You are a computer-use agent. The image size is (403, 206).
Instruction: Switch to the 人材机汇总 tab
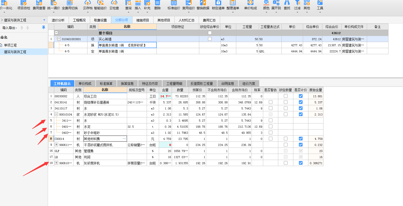click(187, 20)
